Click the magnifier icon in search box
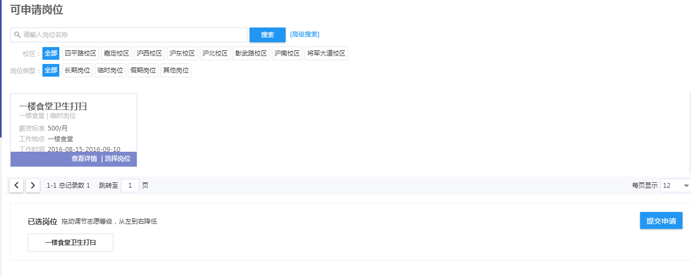The width and height of the screenshot is (691, 277). click(17, 35)
